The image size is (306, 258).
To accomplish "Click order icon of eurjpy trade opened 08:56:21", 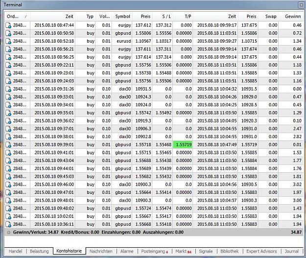I will [x=8, y=49].
